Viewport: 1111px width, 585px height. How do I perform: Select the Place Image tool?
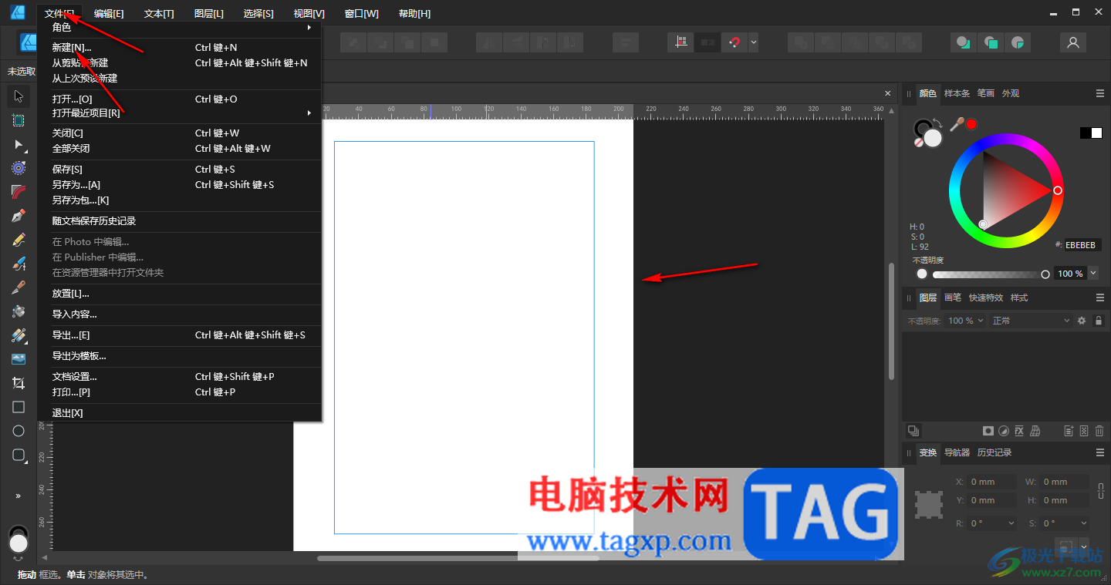tap(19, 359)
